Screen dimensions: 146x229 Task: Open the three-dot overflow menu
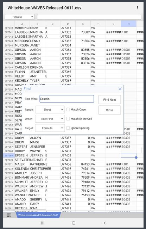tap(137, 8)
